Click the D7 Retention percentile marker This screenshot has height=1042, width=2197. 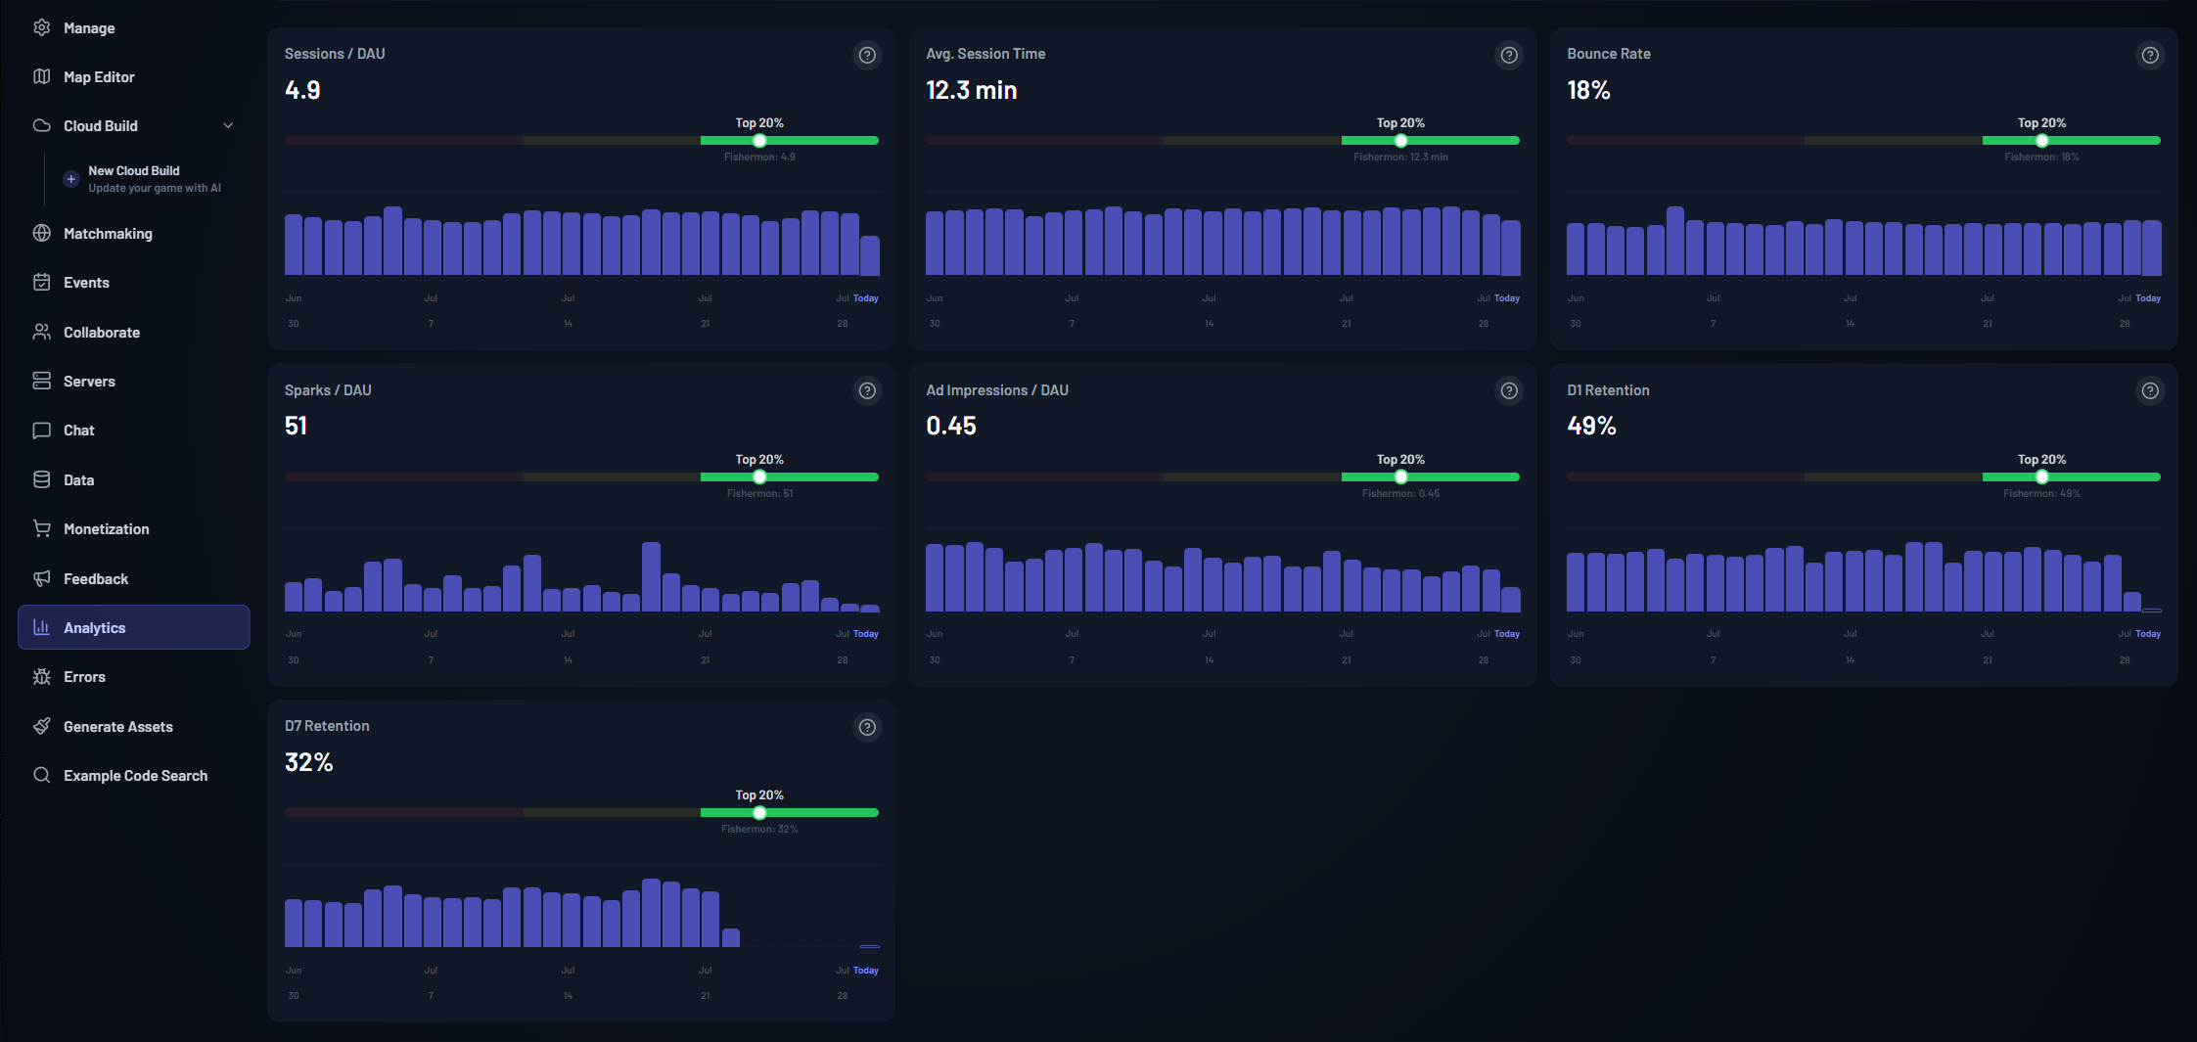pos(759,812)
